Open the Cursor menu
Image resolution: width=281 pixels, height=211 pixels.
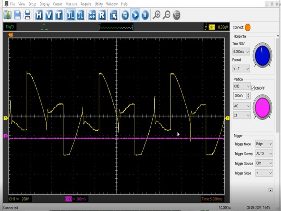pos(58,4)
